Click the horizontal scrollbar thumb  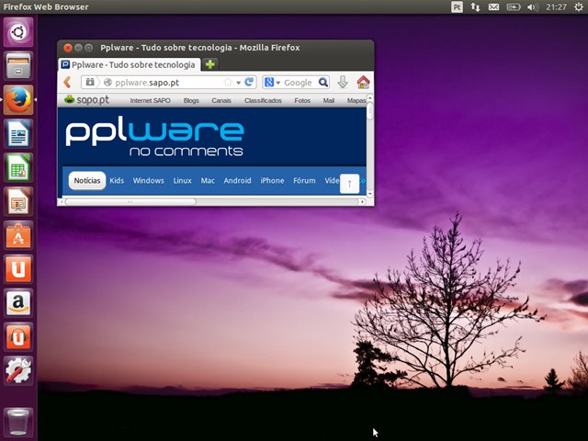tap(130, 202)
